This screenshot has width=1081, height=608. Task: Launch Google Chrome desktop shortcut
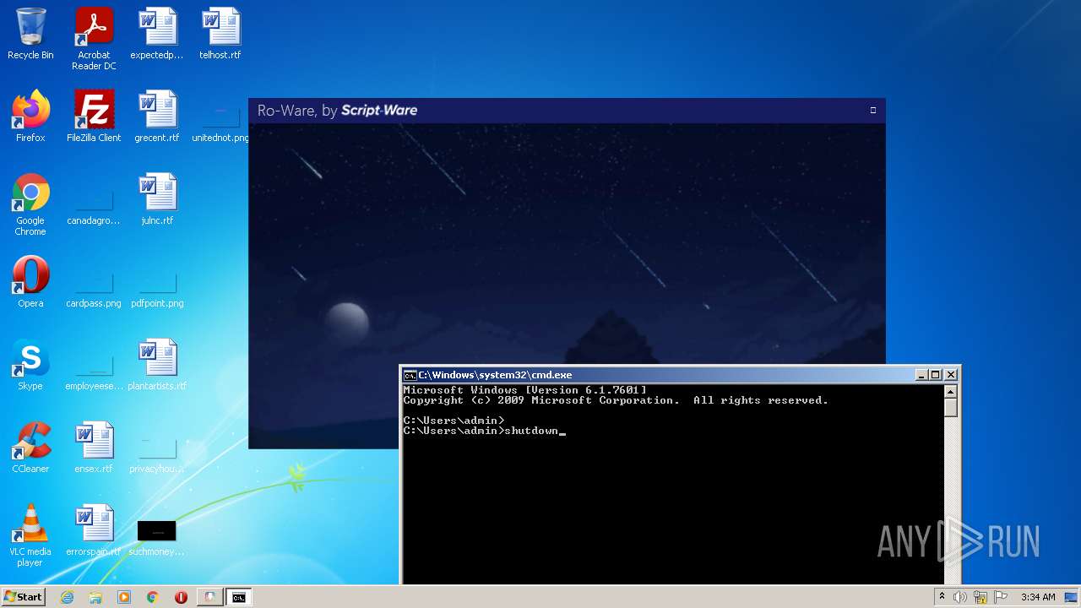click(30, 204)
